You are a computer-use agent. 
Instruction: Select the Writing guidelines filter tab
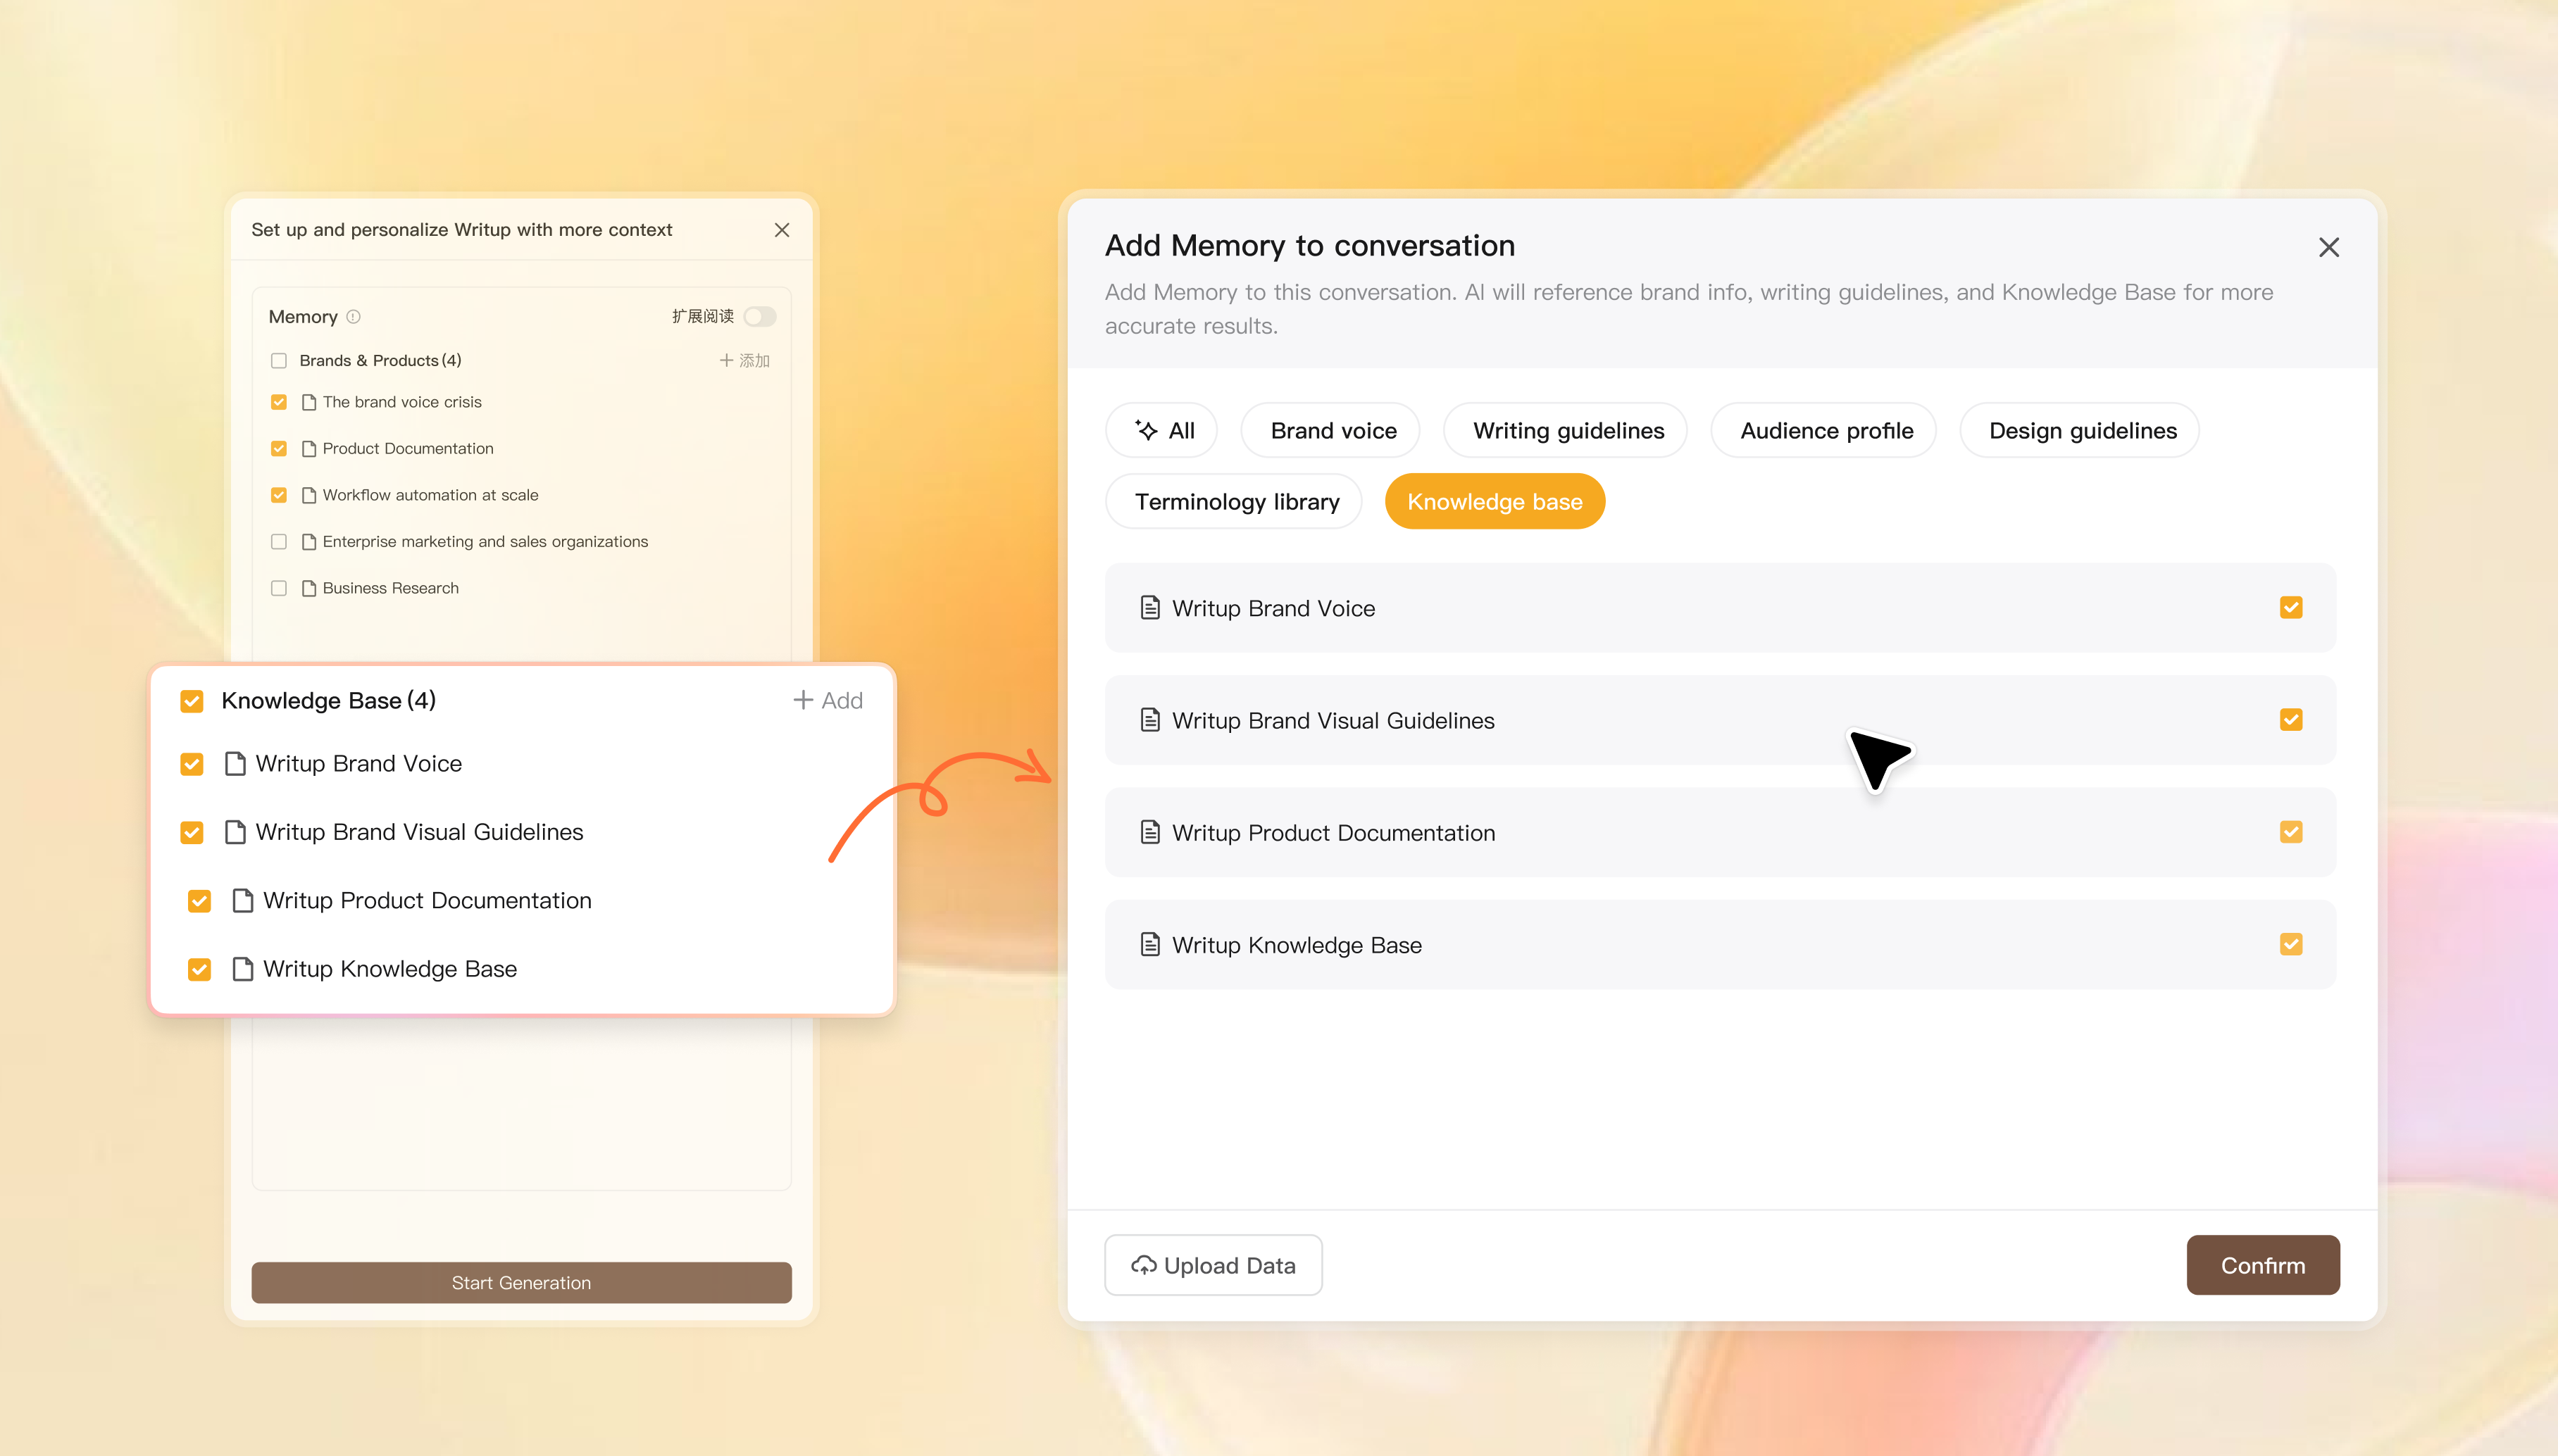(x=1566, y=430)
